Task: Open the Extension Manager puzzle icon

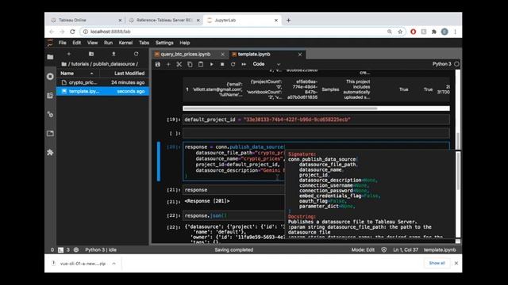Action: click(50, 152)
